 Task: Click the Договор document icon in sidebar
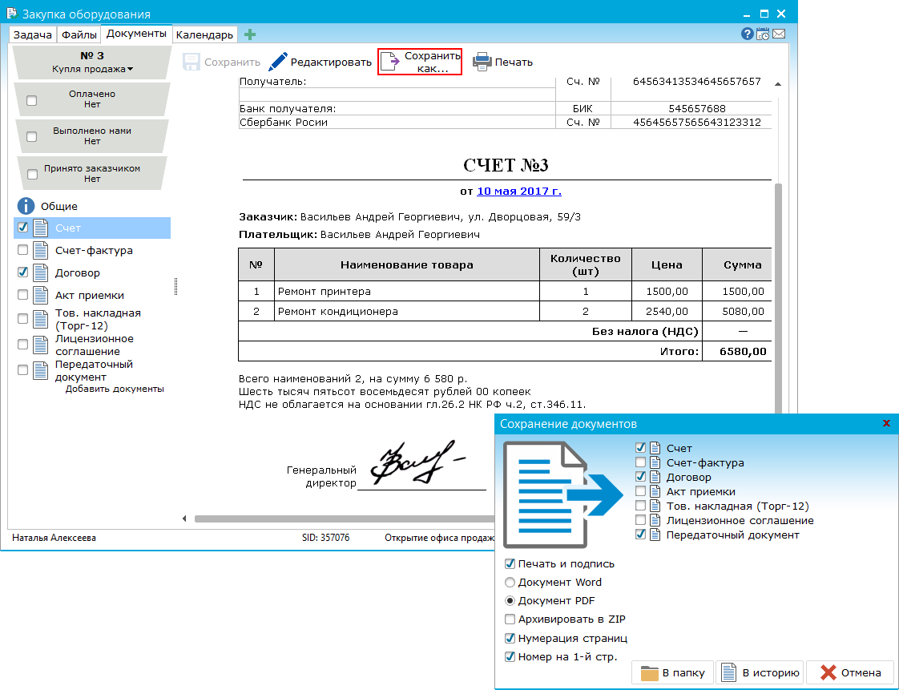tap(40, 272)
